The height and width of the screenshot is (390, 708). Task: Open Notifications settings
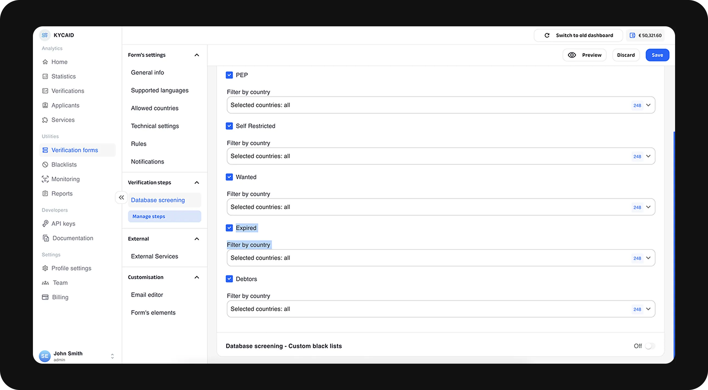point(148,162)
